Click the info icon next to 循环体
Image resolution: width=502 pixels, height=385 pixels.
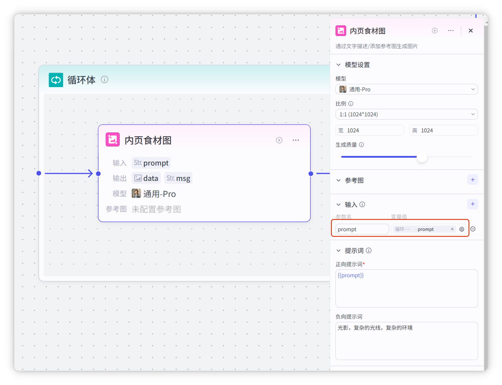point(104,80)
